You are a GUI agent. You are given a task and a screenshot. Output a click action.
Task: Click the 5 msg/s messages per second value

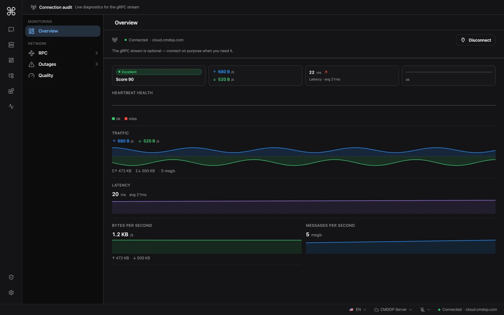(314, 235)
